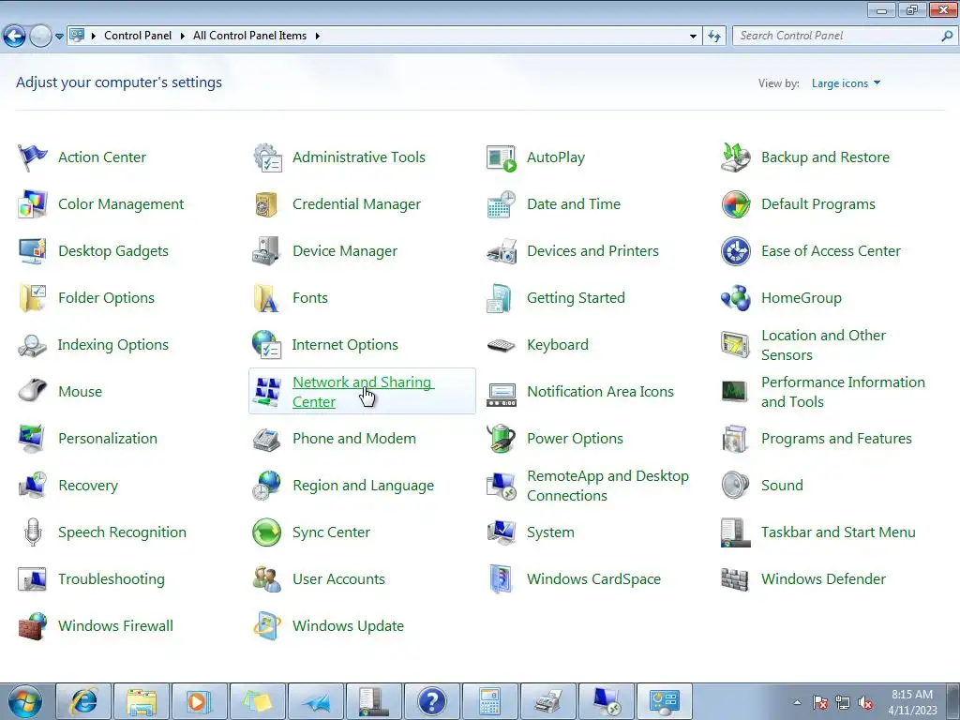
Task: Open the Recovery link
Action: click(x=88, y=486)
